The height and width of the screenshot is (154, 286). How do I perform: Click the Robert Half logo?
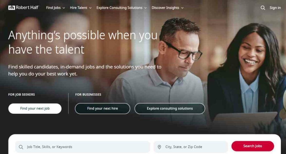coord(23,8)
